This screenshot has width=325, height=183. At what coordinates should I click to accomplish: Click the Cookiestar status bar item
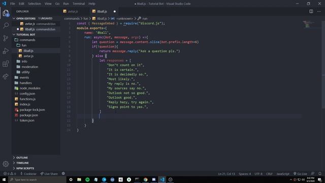(28, 174)
